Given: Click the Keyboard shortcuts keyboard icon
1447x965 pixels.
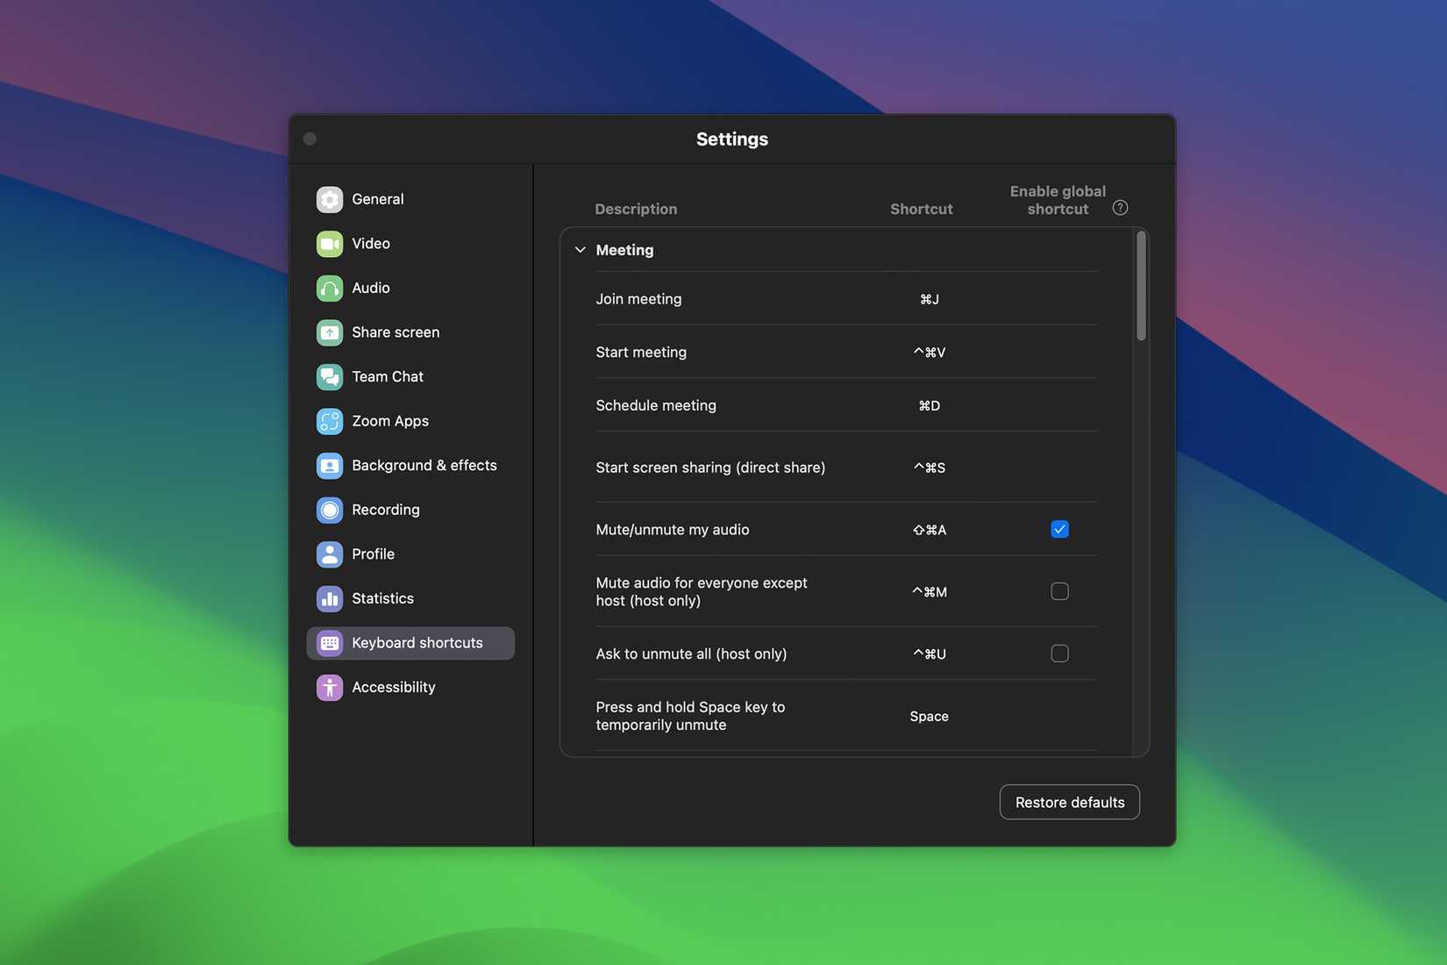Looking at the screenshot, I should tap(330, 643).
